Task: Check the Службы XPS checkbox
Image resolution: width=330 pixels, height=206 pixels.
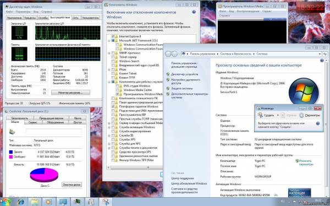Action: pyautogui.click(x=113, y=139)
